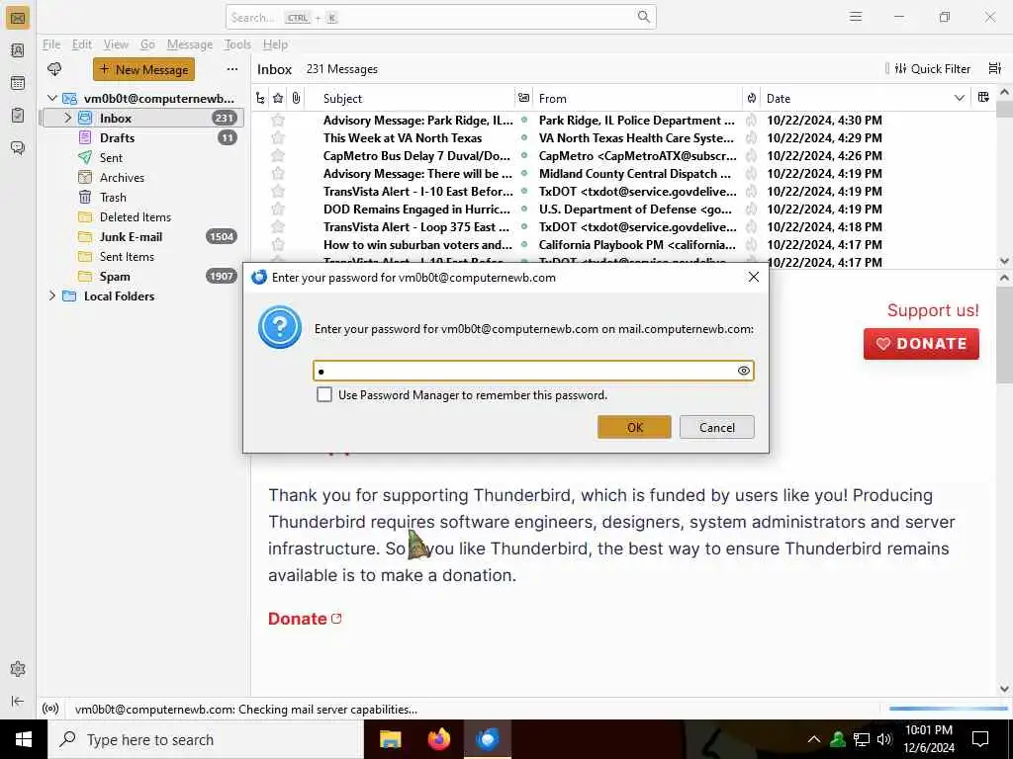This screenshot has width=1013, height=759.
Task: Check Use Password Manager to remember password
Action: (324, 394)
